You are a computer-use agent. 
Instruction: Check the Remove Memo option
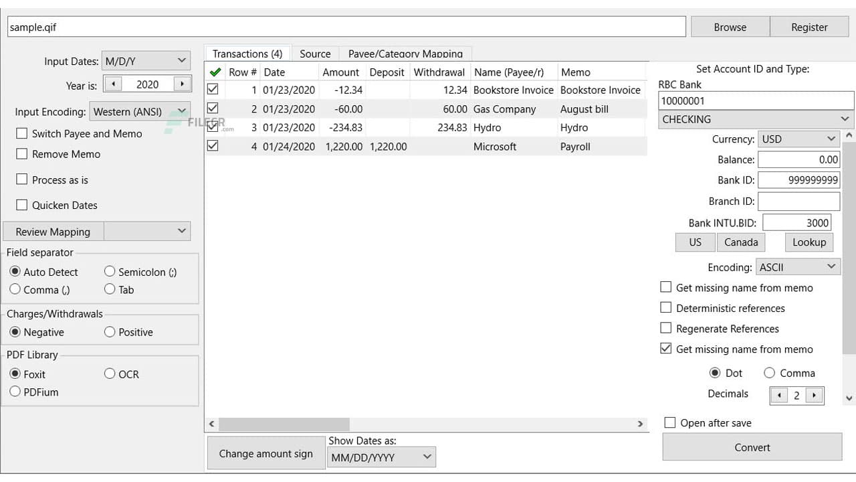point(23,155)
